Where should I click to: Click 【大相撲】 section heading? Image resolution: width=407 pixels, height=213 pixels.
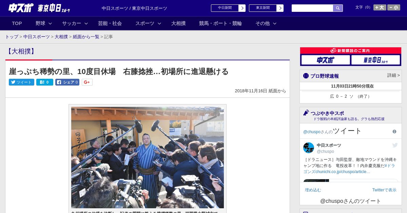[x=21, y=51]
